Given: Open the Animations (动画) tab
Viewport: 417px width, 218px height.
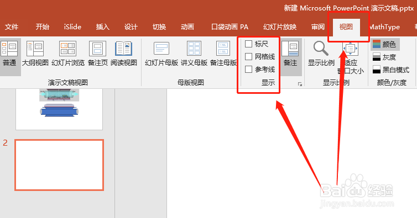Looking at the screenshot, I should tap(187, 27).
